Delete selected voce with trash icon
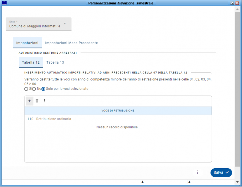This screenshot has height=187, width=242. tap(37, 101)
